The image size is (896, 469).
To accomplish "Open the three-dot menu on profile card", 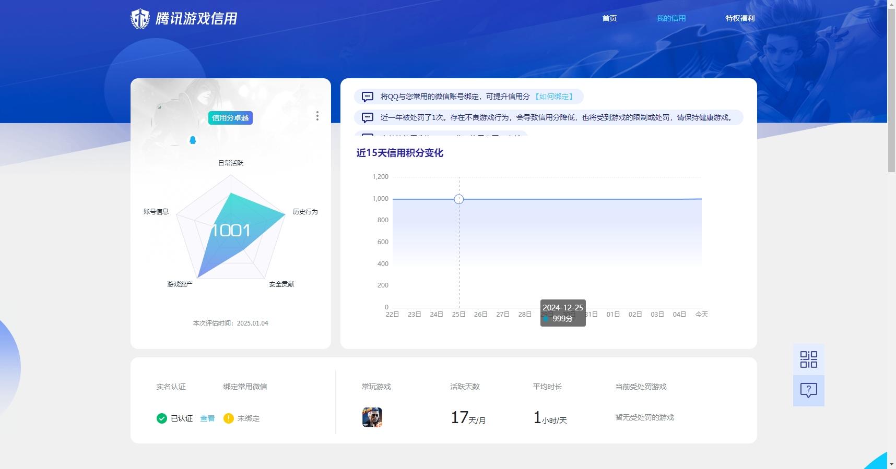I will pos(317,116).
